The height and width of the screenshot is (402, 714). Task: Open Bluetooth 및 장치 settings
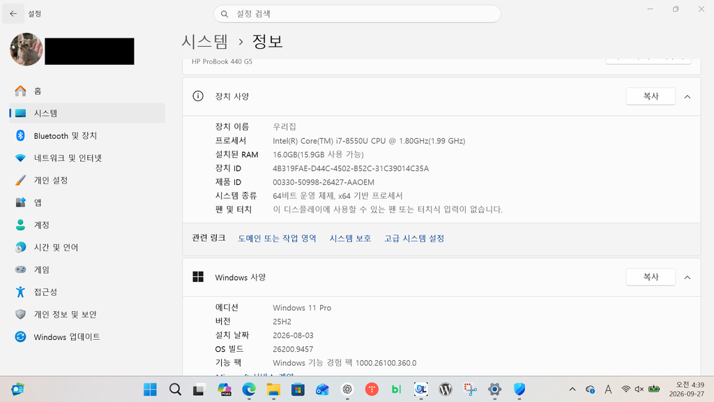(x=87, y=135)
